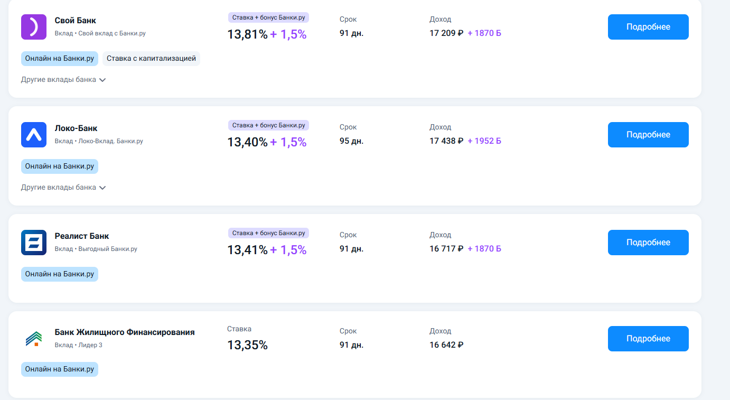730x400 pixels.
Task: Click the Локо-Банк name link
Action: click(x=76, y=128)
